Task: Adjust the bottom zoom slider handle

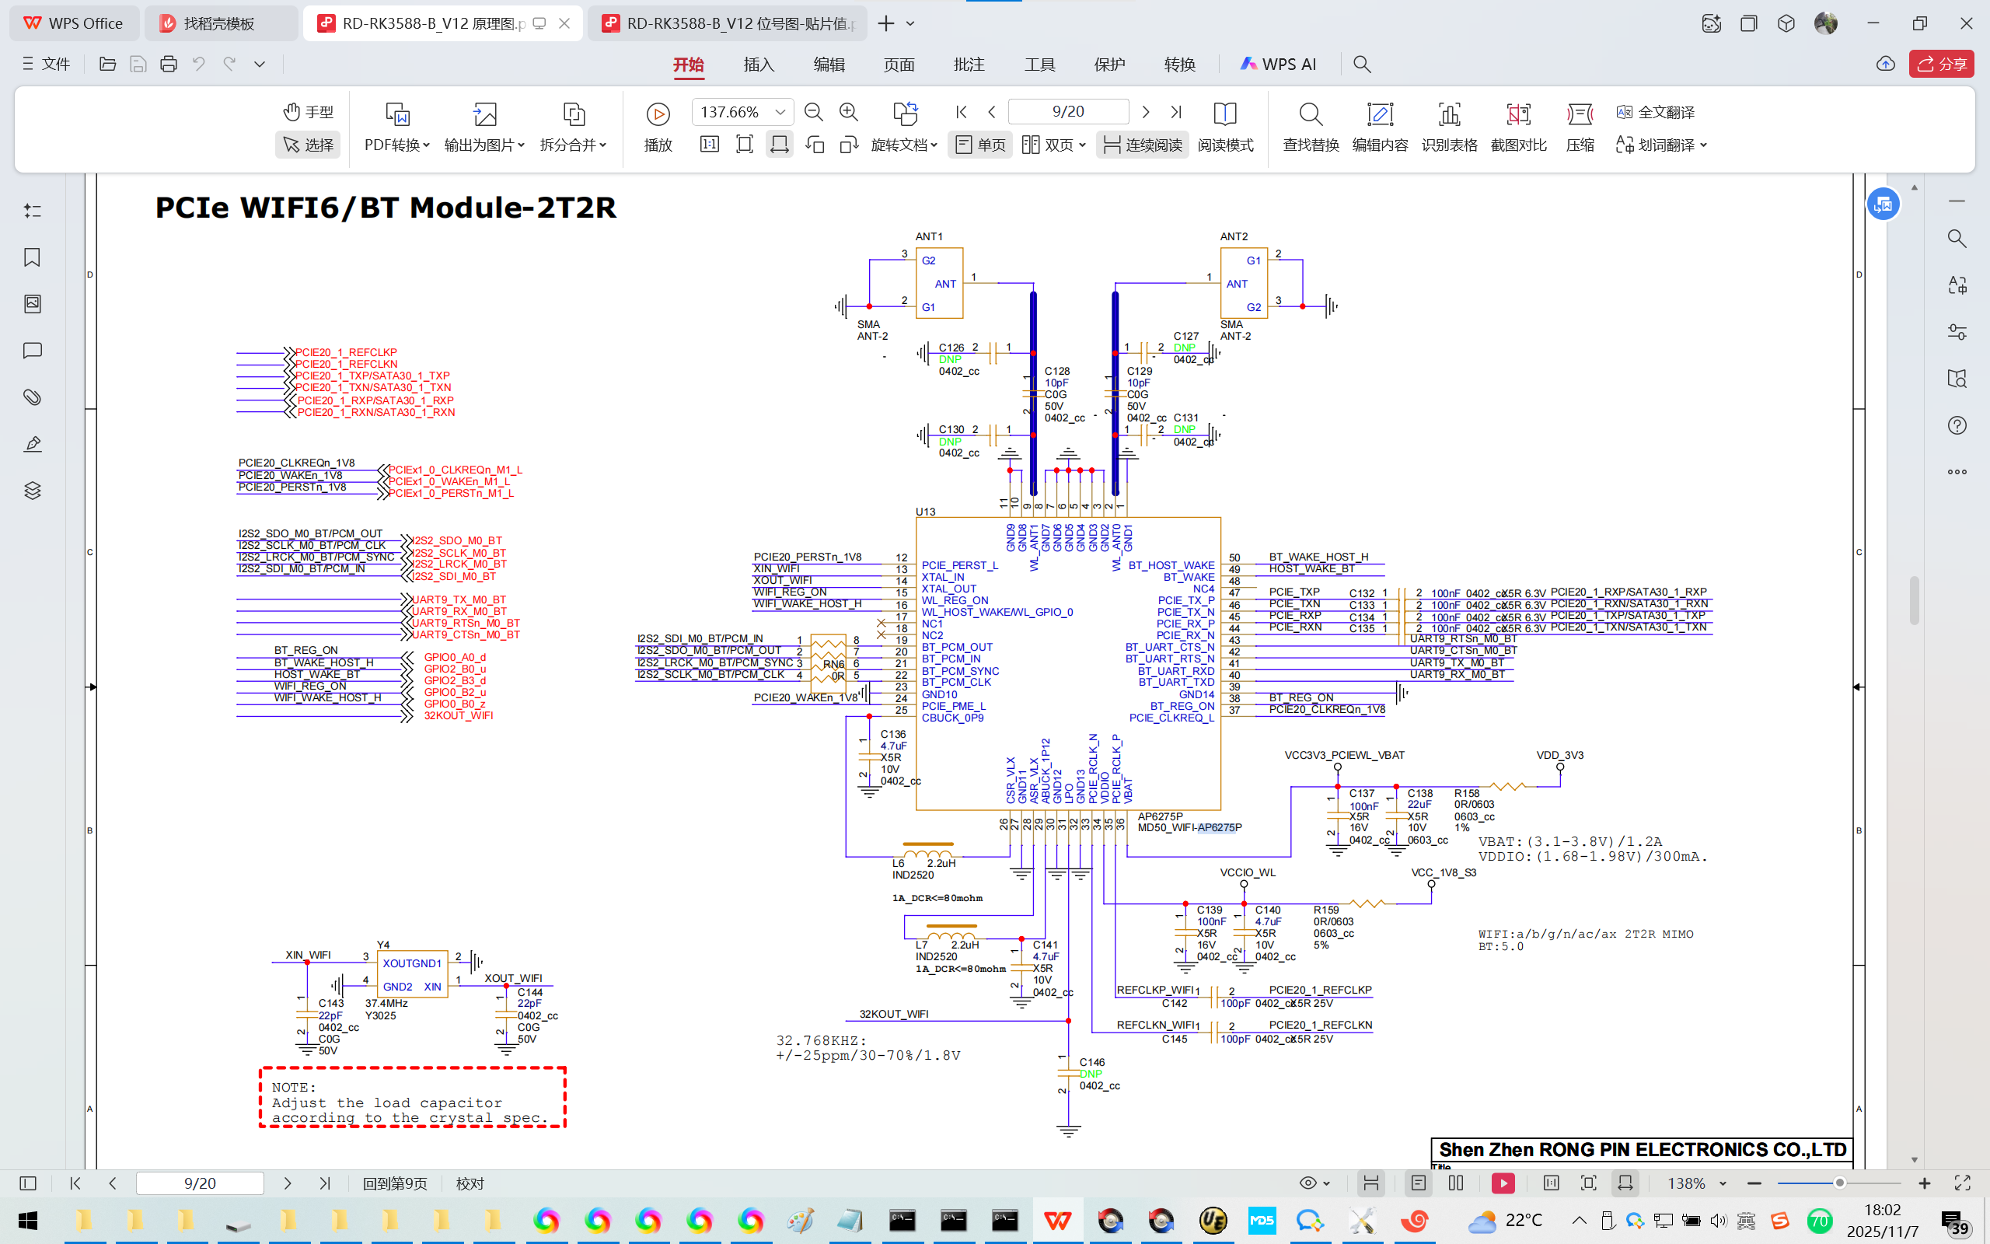Action: pos(1839,1183)
